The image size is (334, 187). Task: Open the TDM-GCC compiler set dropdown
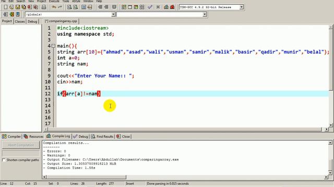coord(241,7)
